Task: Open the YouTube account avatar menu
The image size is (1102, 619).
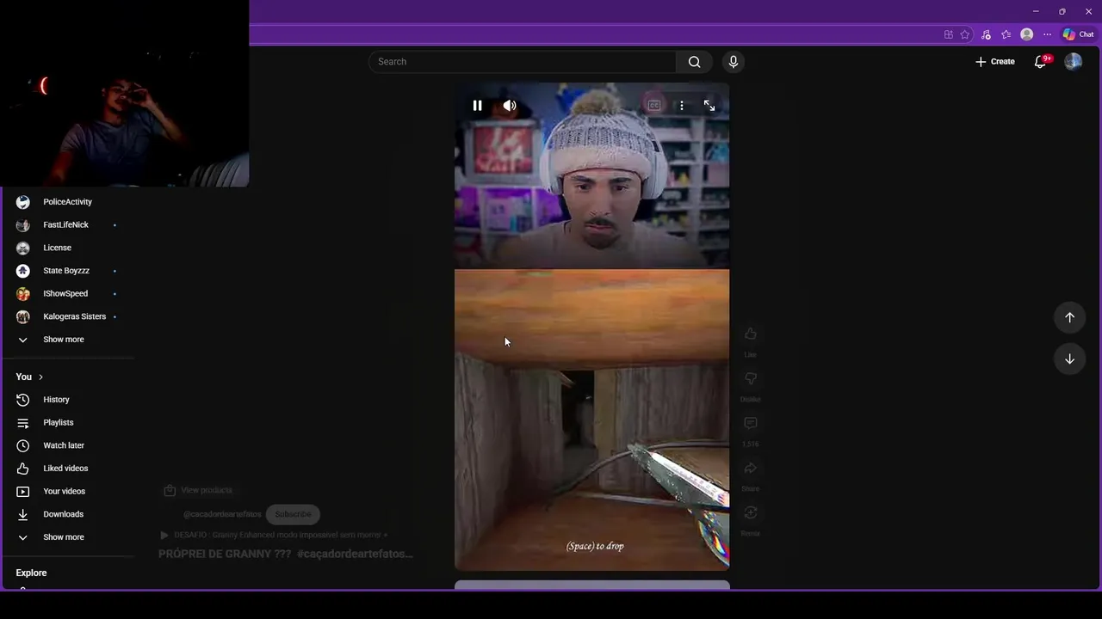Action: click(1073, 62)
